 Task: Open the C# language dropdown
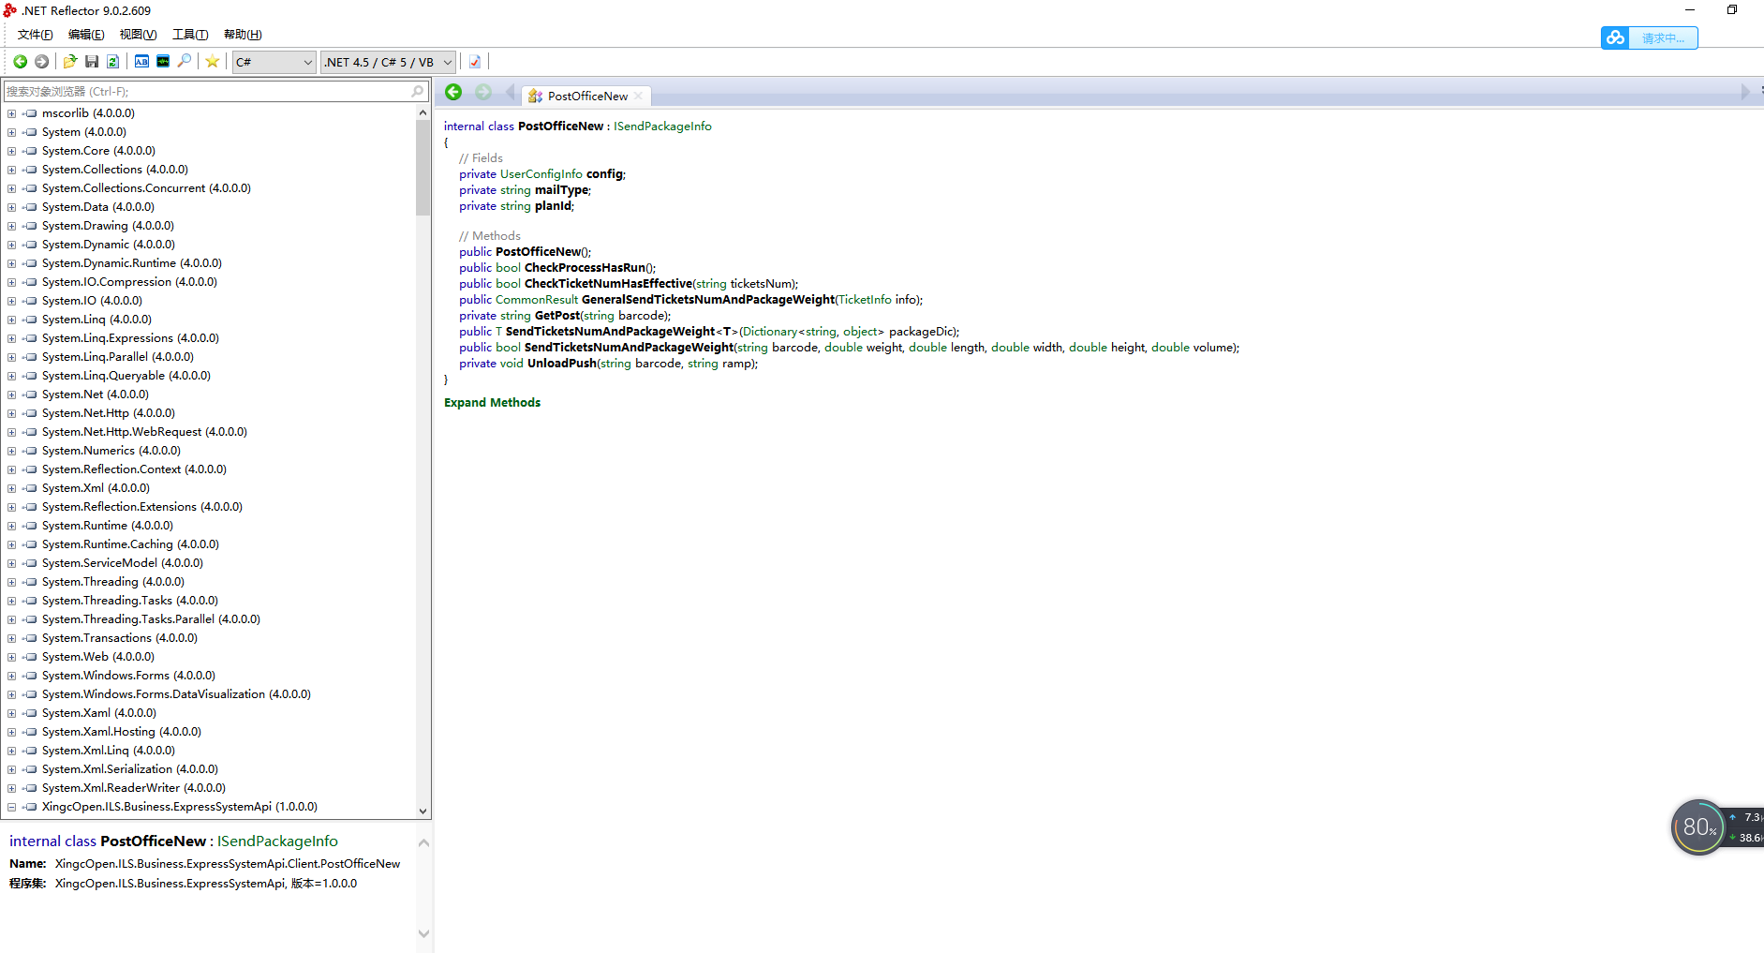[274, 62]
